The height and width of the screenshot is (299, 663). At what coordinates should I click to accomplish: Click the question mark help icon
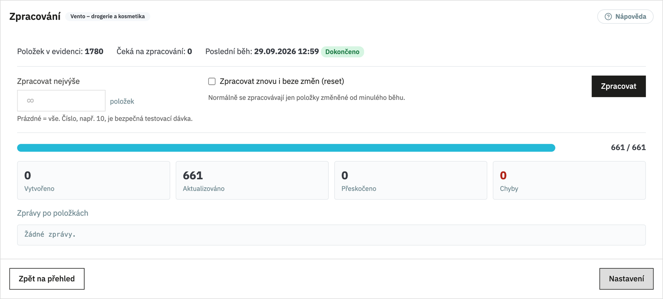[x=608, y=17]
